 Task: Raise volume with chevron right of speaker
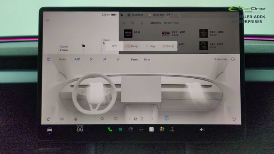[211, 130]
